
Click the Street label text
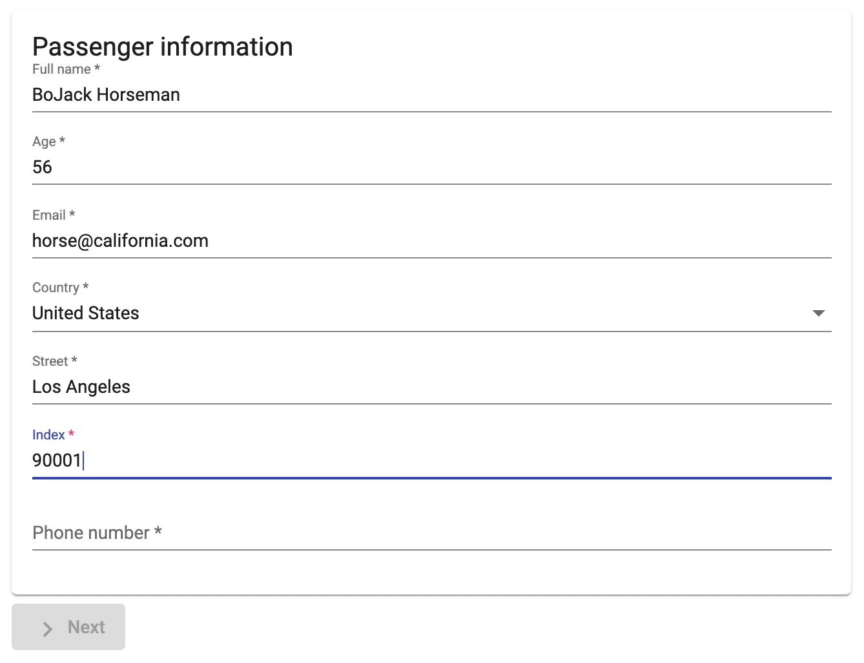50,361
